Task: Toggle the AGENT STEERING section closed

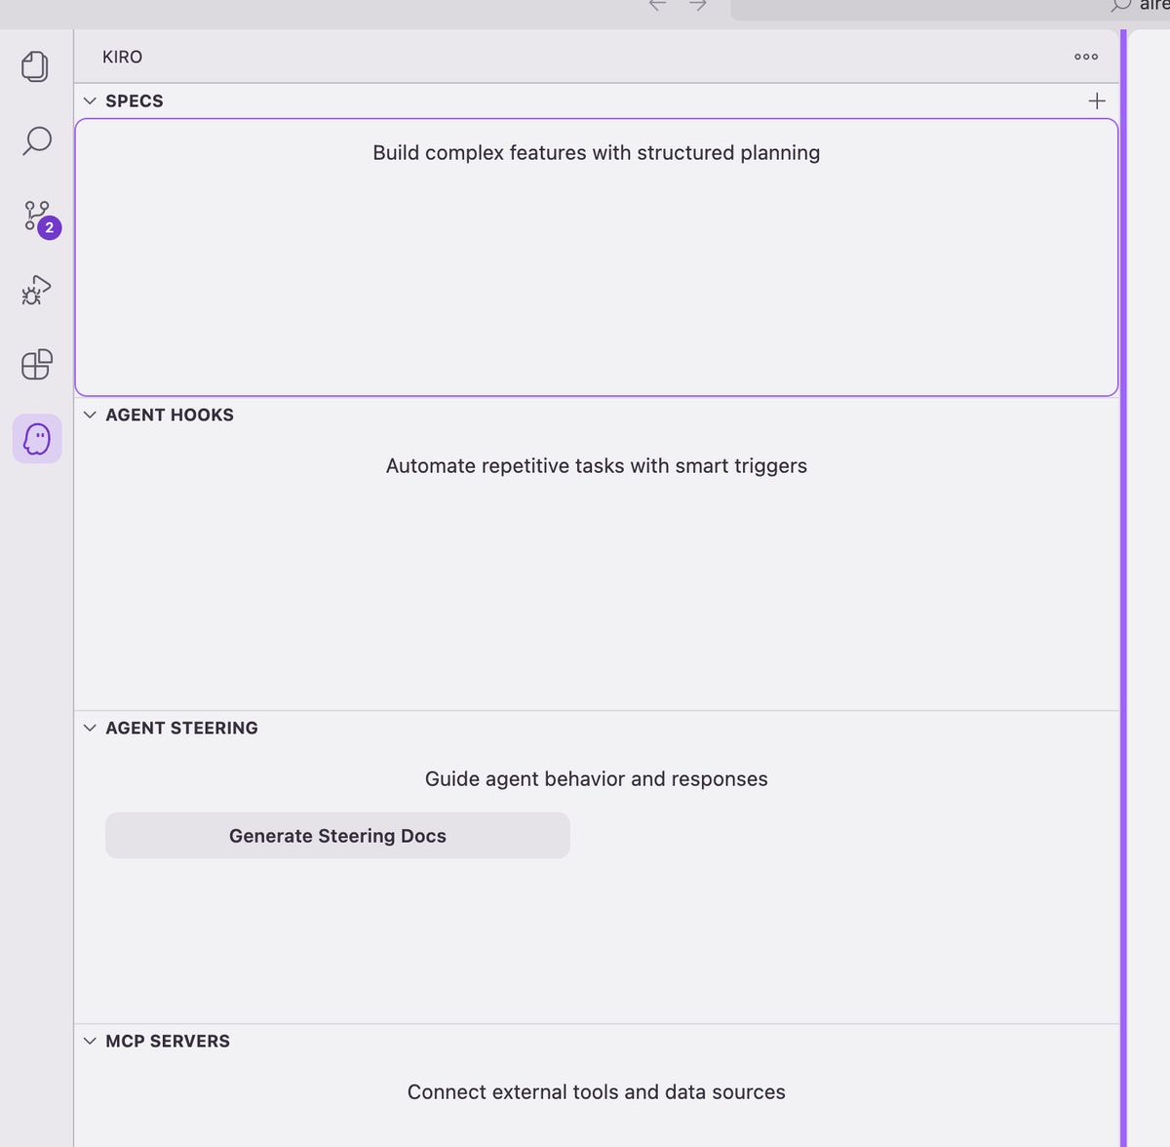Action: pos(90,728)
